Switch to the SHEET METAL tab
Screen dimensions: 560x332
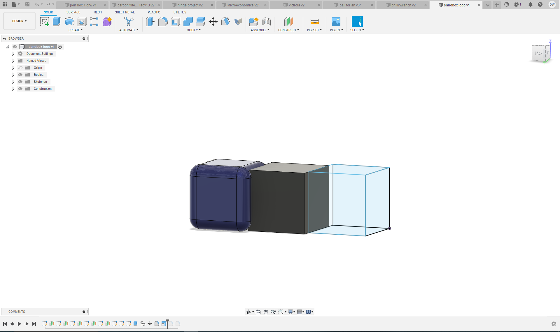[125, 12]
